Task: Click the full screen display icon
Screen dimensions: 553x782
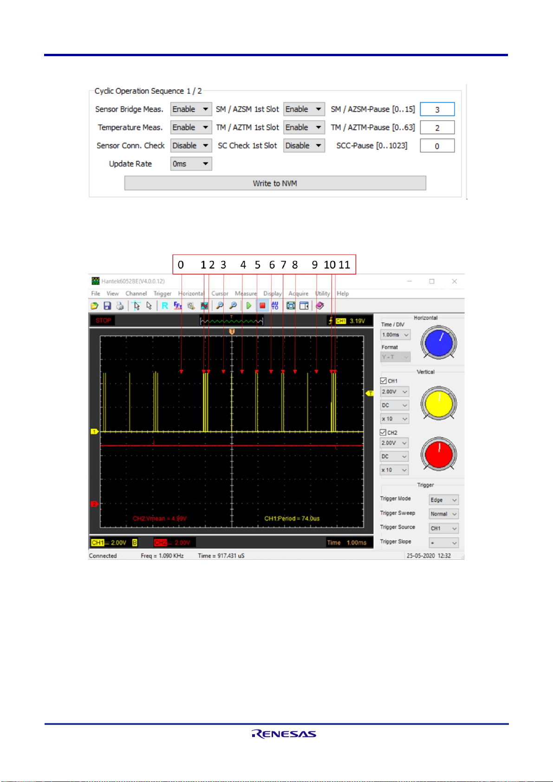Action: [x=291, y=306]
